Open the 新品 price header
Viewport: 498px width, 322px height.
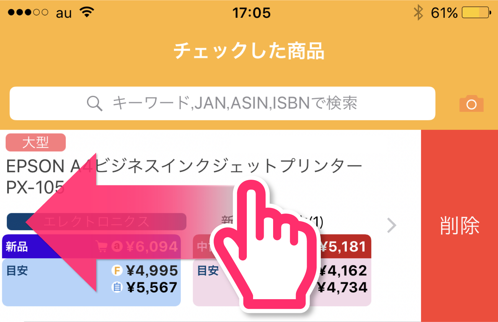coord(91,247)
